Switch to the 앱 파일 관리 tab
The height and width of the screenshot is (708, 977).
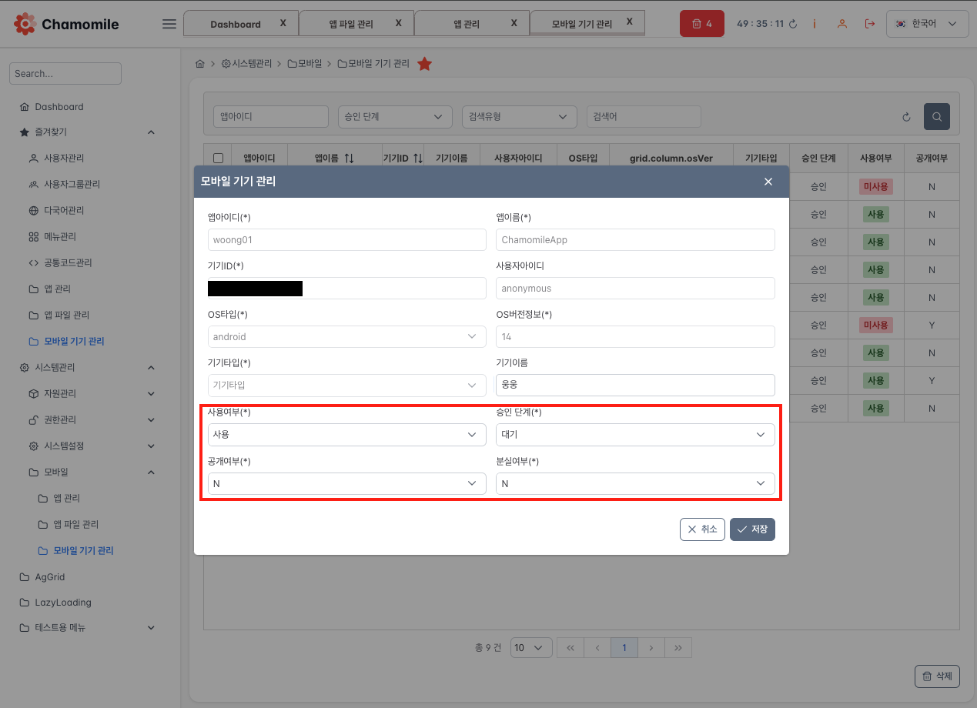pyautogui.click(x=351, y=24)
